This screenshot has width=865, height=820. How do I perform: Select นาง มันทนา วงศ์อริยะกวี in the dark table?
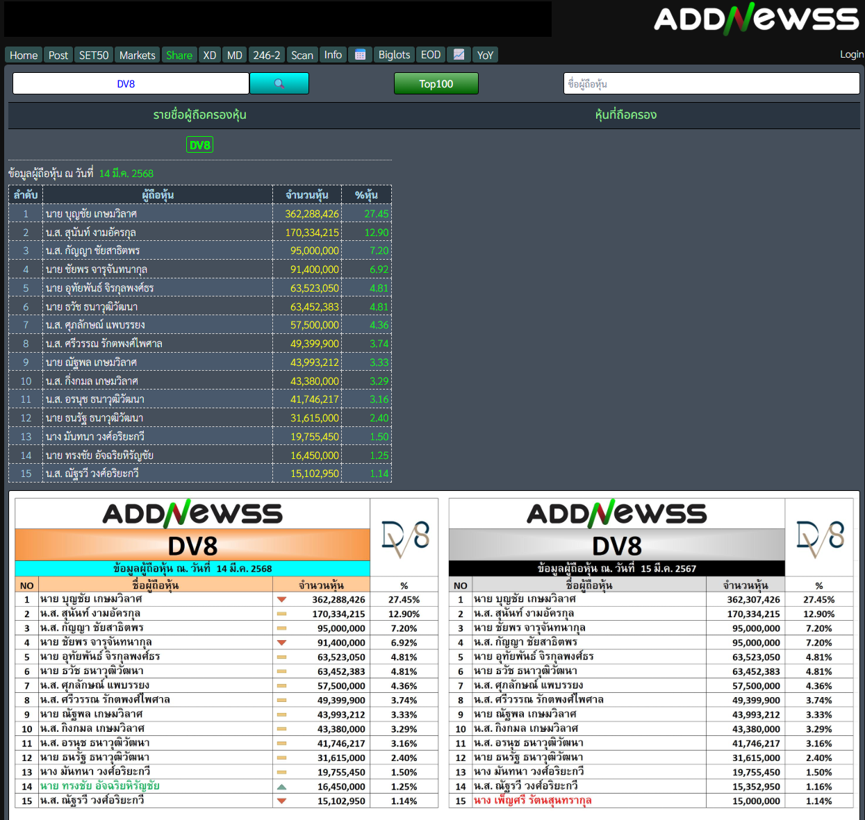pyautogui.click(x=95, y=437)
